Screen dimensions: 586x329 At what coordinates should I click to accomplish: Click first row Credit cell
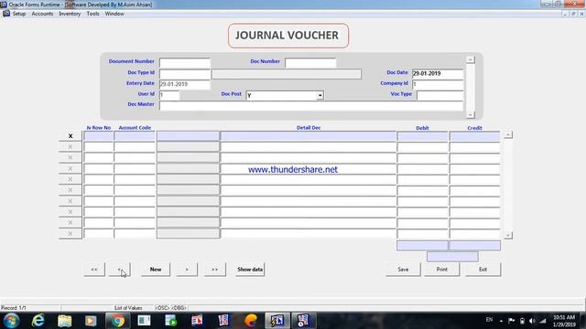pyautogui.click(x=474, y=136)
